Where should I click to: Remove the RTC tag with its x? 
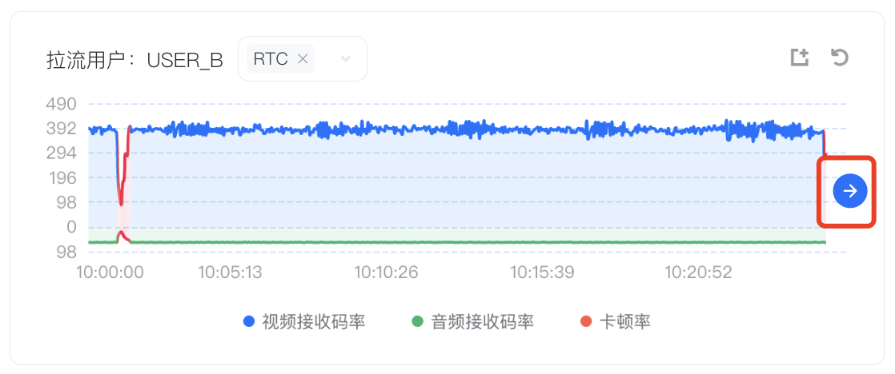click(x=303, y=59)
